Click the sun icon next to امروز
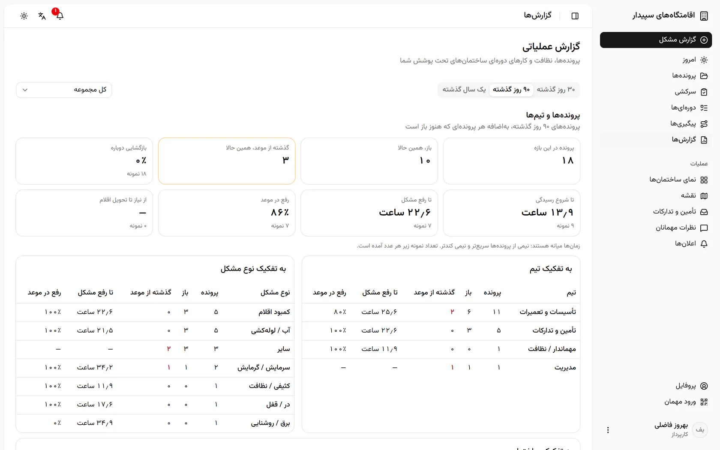 pyautogui.click(x=704, y=60)
